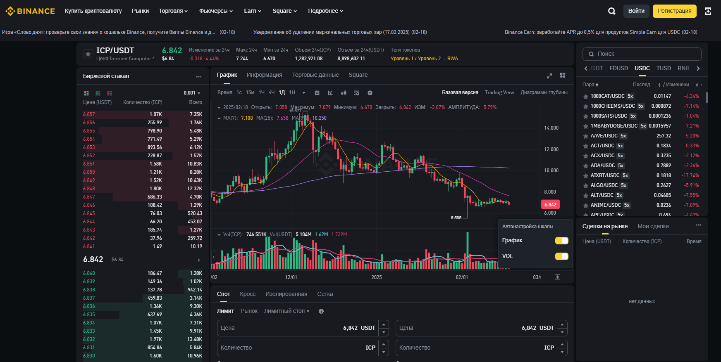Open the candlestick chart style icon

344,93
